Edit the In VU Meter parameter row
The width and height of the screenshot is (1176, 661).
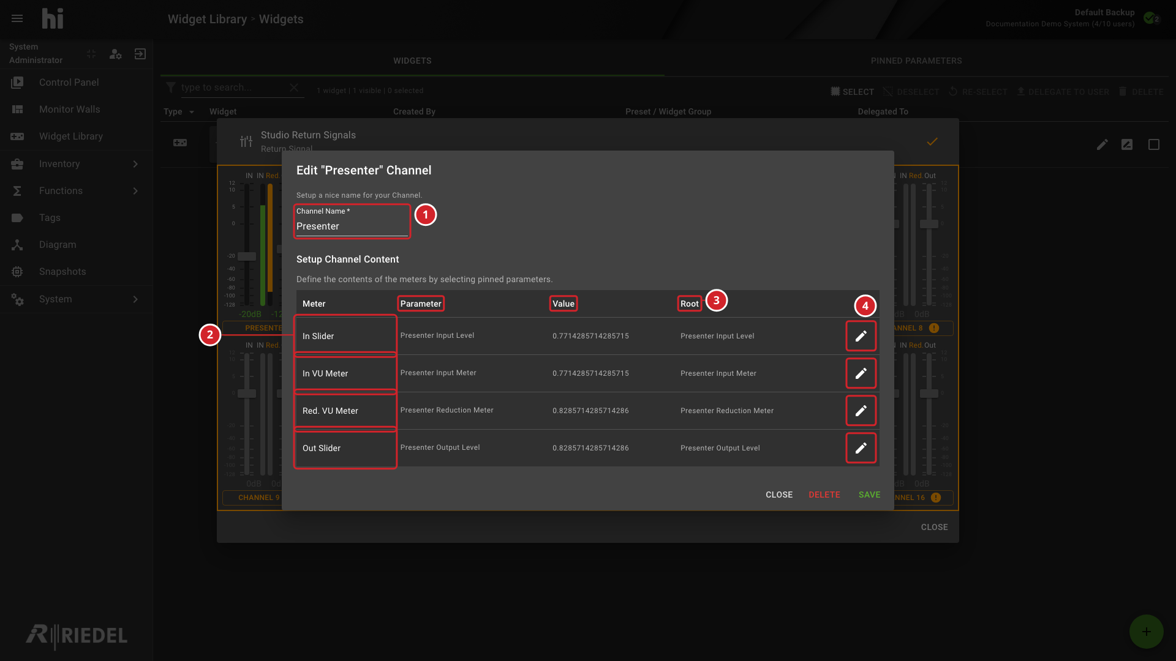pyautogui.click(x=861, y=373)
